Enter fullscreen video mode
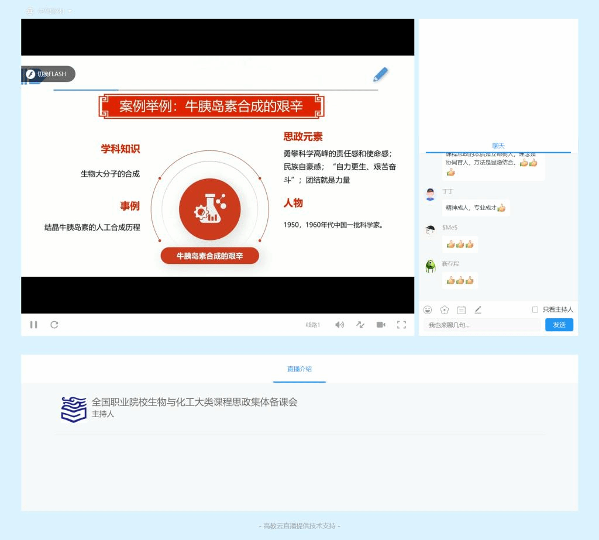Screen dimensions: 599x540 coord(401,325)
